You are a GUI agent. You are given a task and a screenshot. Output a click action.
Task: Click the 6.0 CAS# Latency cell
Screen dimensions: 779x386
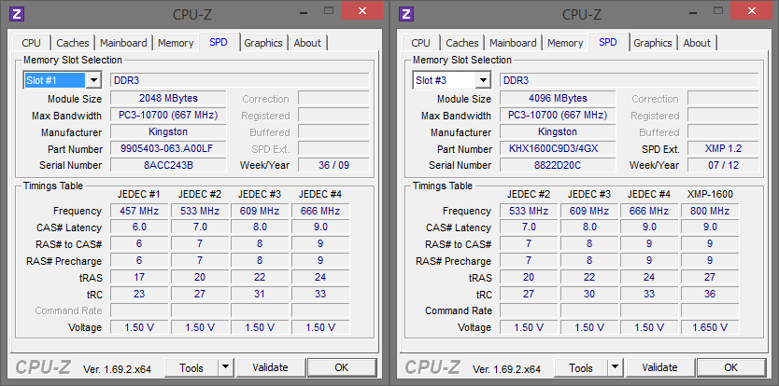click(x=139, y=227)
